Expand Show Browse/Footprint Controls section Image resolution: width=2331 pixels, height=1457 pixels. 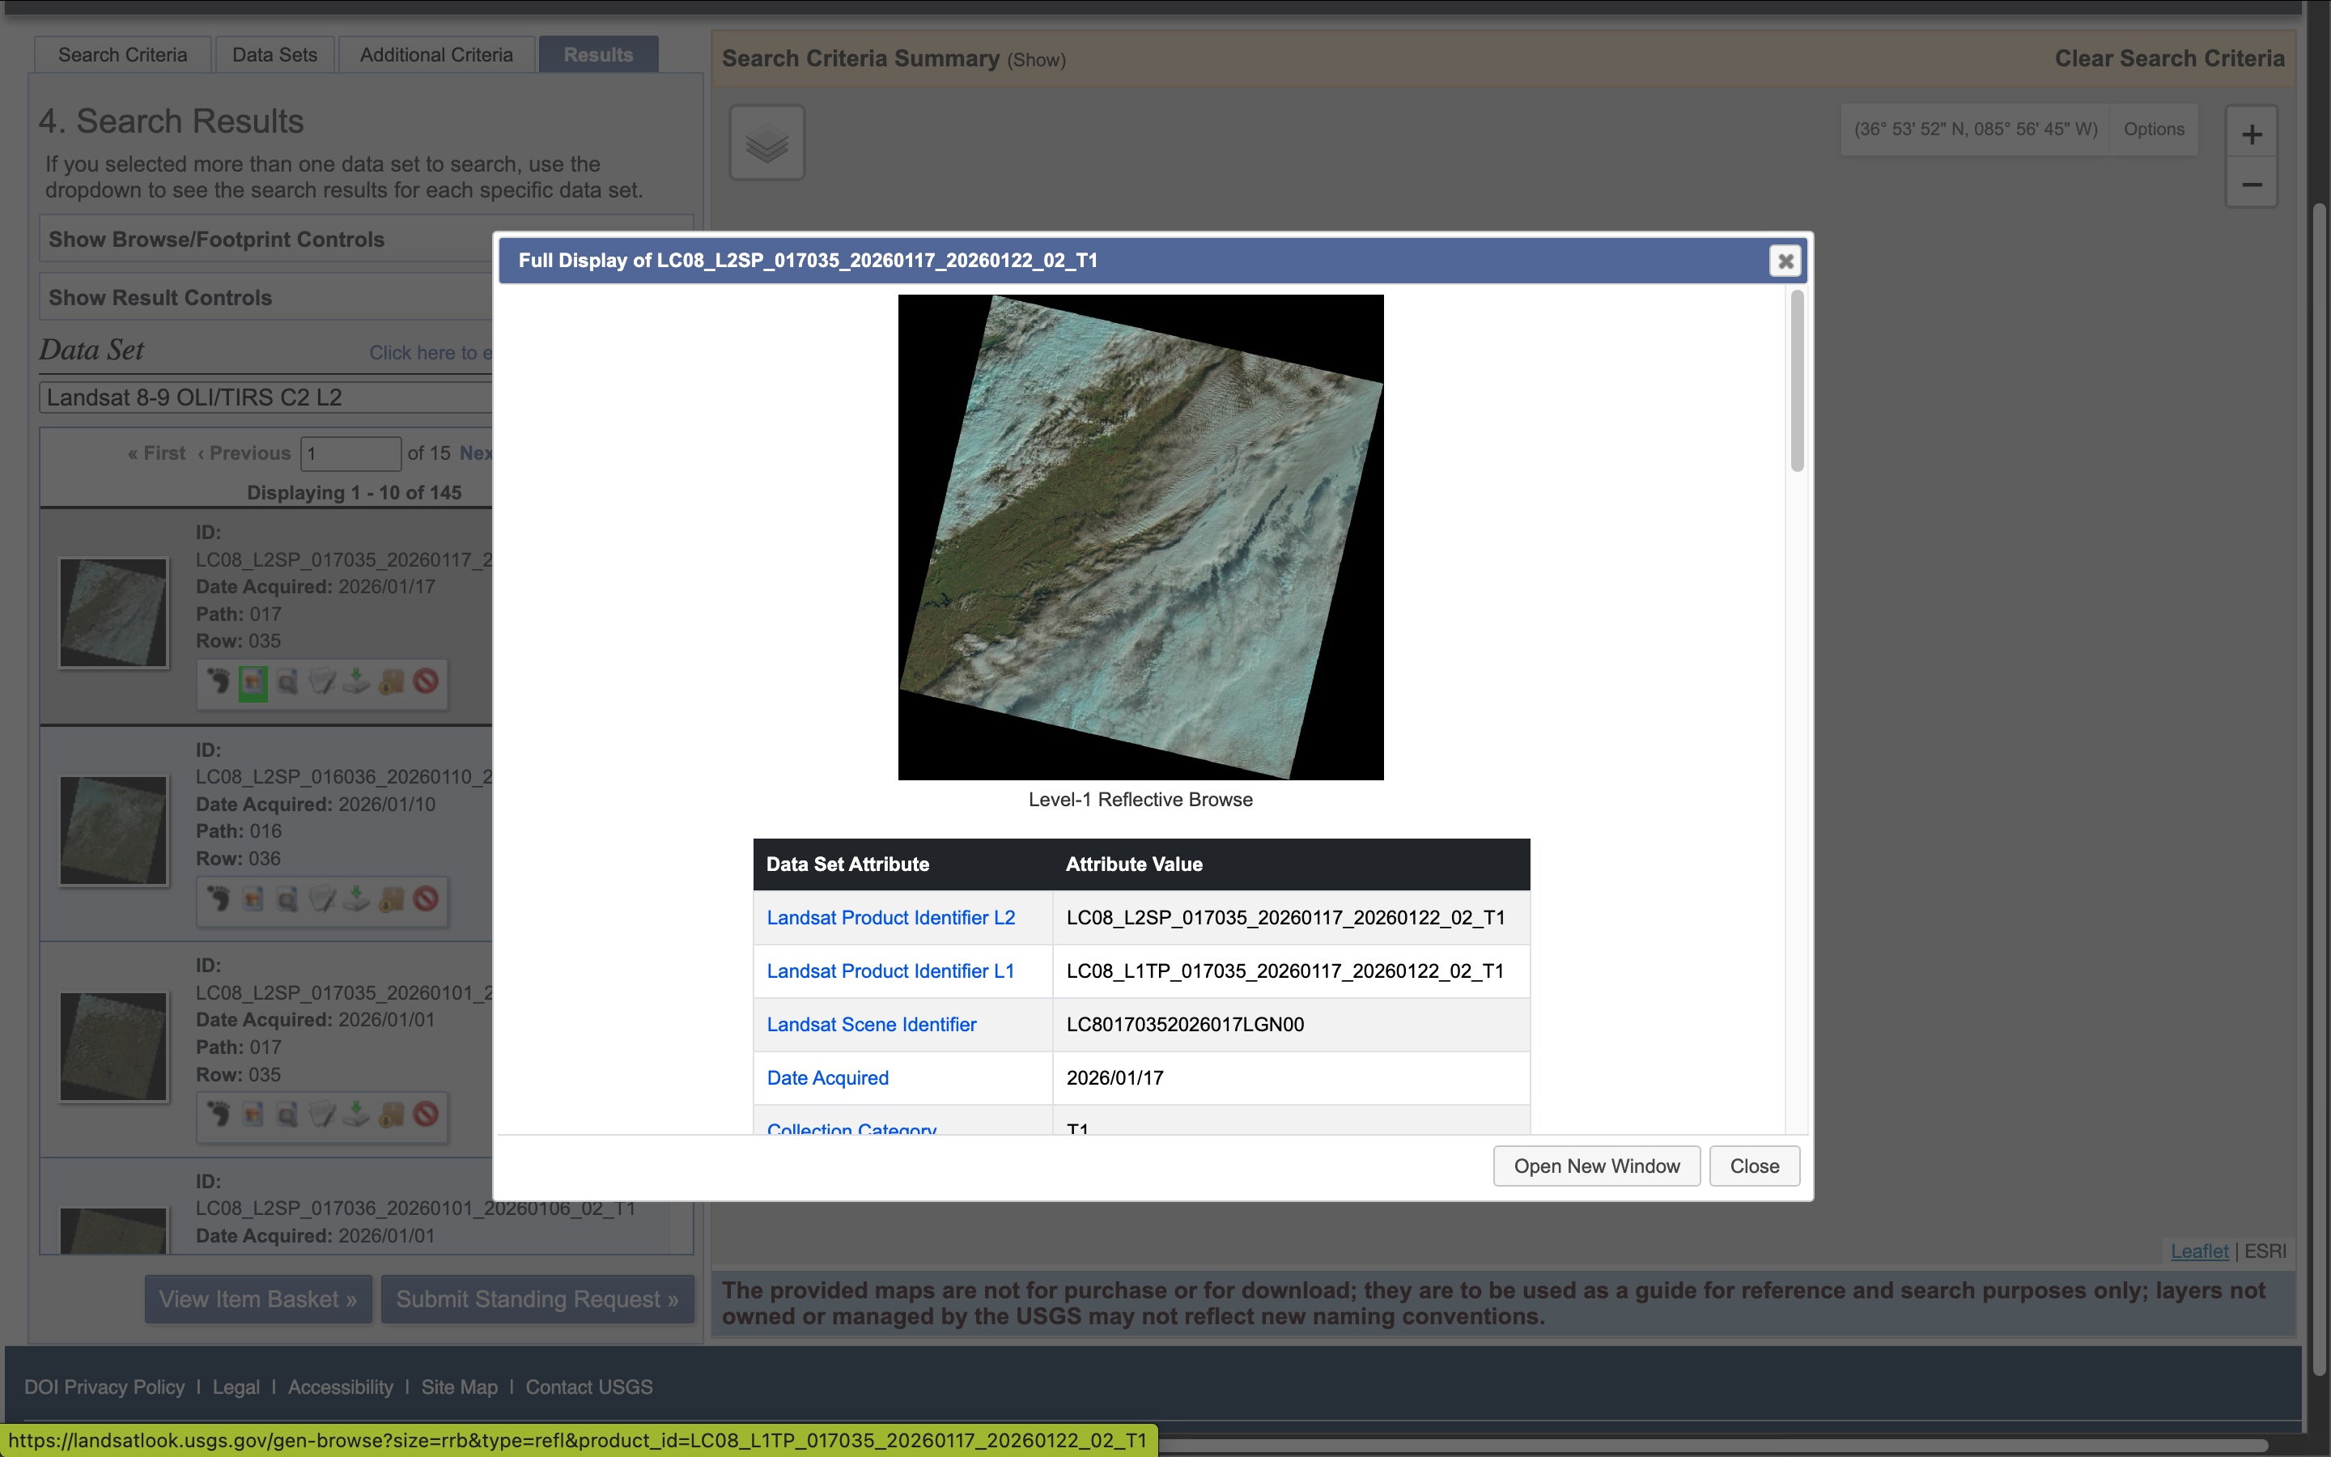(x=217, y=239)
